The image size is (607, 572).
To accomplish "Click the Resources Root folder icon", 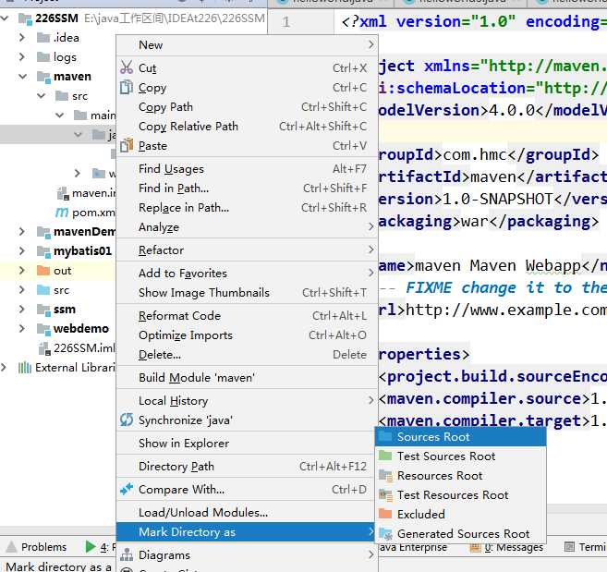I will 385,475.
